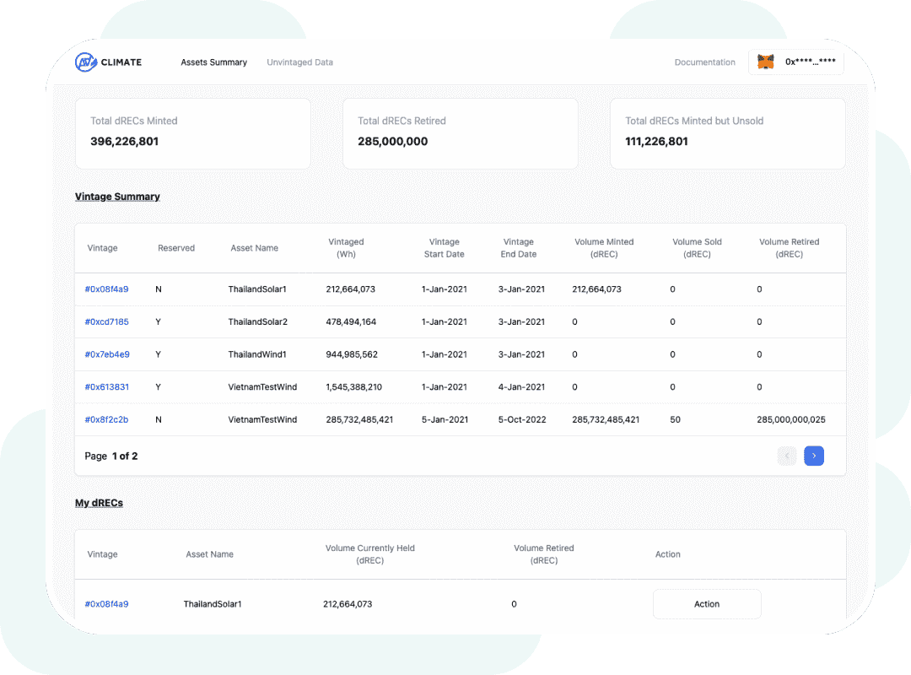The width and height of the screenshot is (911, 675).
Task: Open vintage #0x08f4a9 in Vintage Summary
Action: (106, 289)
